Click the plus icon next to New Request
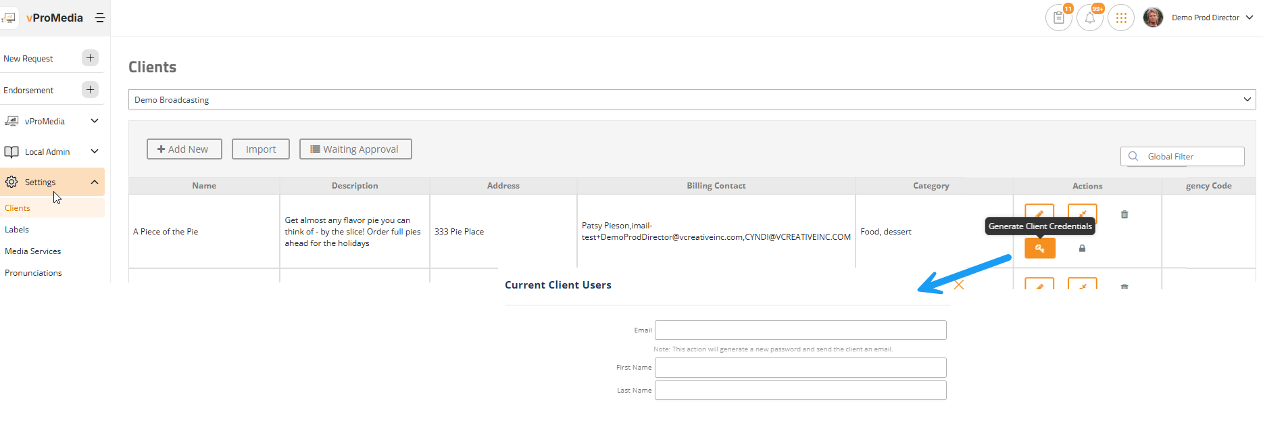This screenshot has width=1263, height=446. point(90,58)
